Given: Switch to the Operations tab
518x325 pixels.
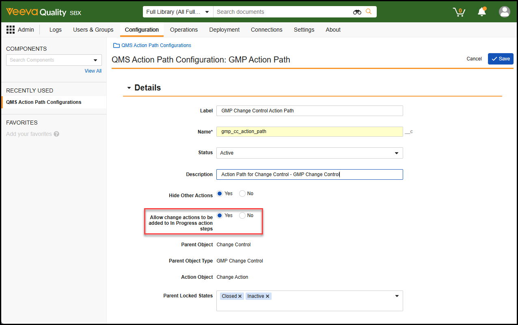Looking at the screenshot, I should [x=184, y=30].
